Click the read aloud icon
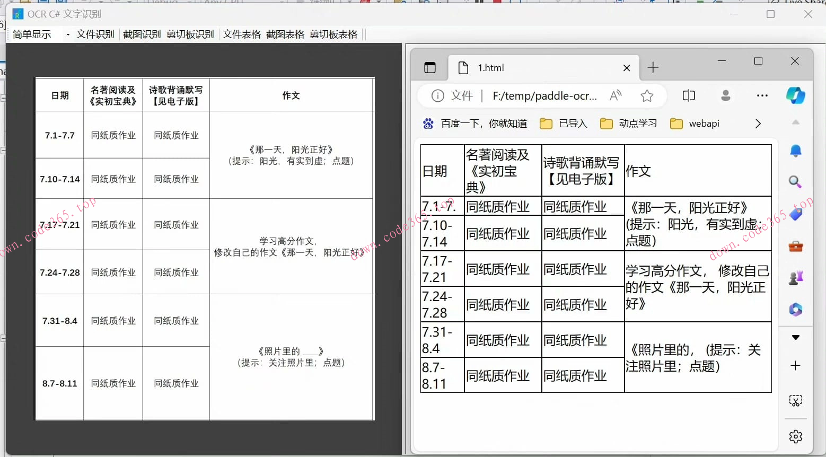The width and height of the screenshot is (826, 457). [x=615, y=95]
